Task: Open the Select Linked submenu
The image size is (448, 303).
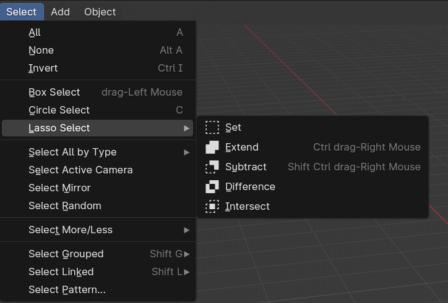Action: pos(186,272)
